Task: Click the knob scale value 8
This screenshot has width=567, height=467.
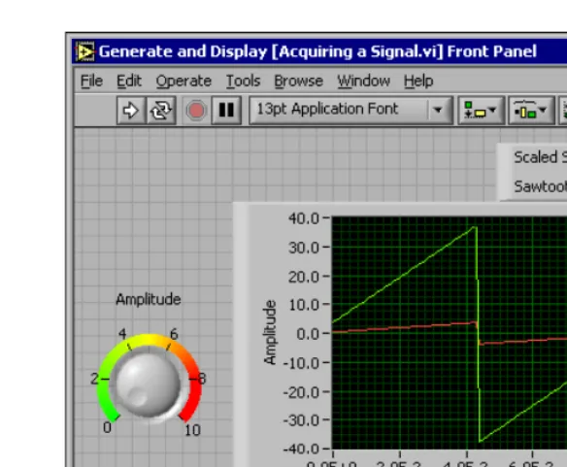Action: (202, 379)
